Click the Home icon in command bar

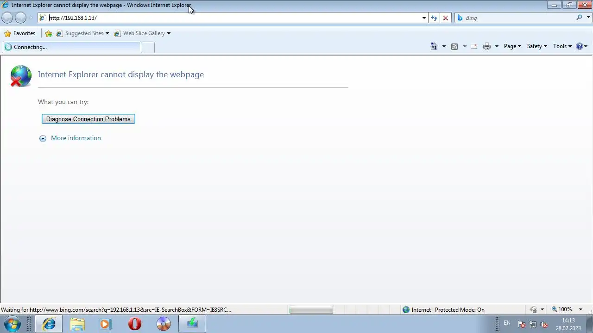click(434, 46)
